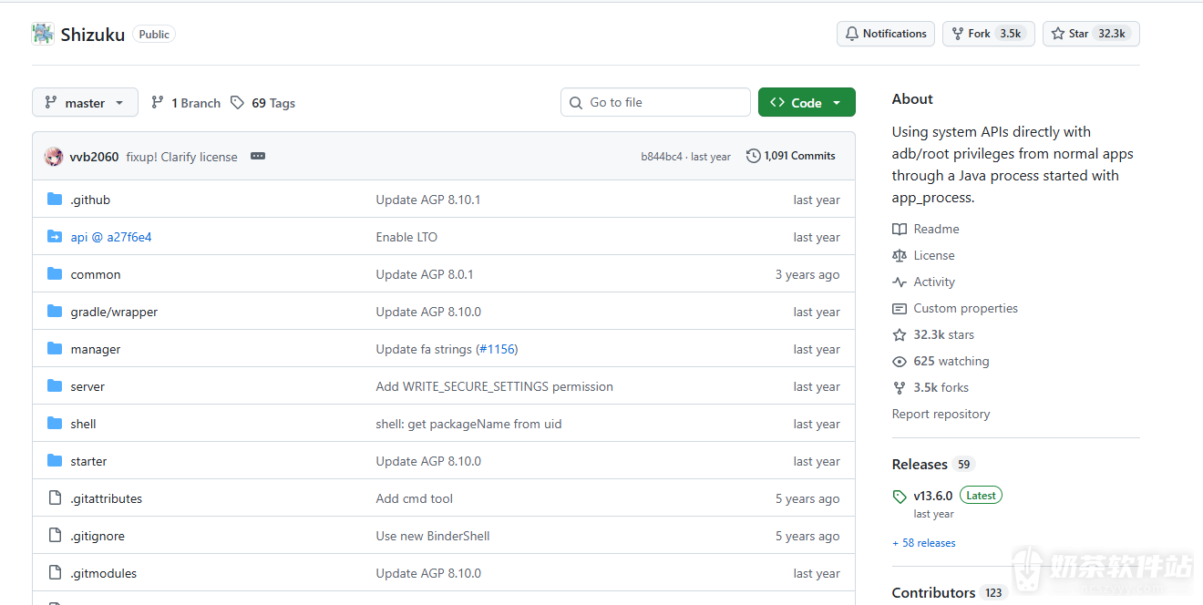Viewport: 1203px width, 605px height.
Task: View the 3.5k forks link
Action: point(931,387)
